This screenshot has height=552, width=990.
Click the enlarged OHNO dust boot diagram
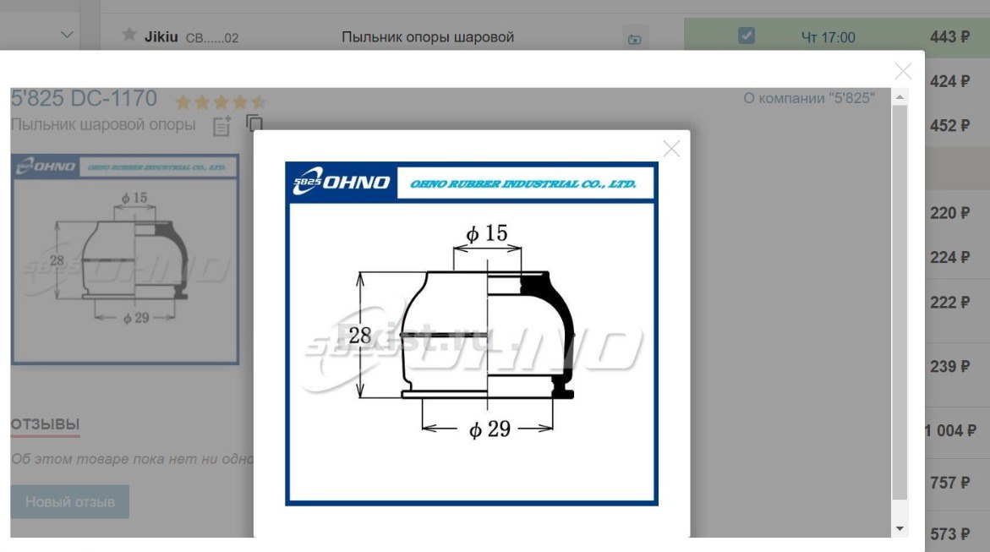471,334
